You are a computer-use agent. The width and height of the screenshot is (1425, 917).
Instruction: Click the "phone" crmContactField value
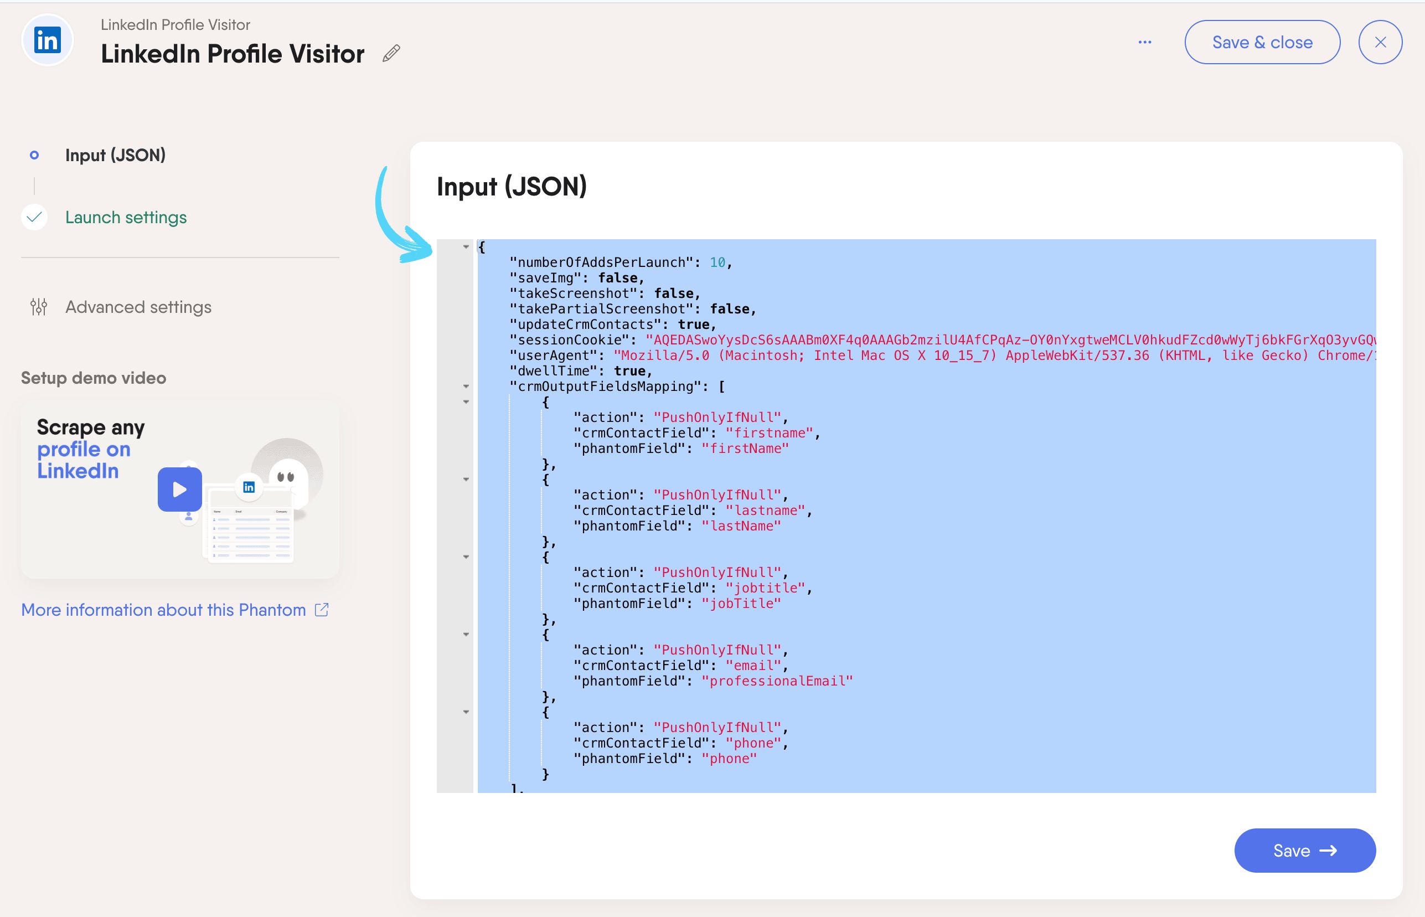pos(753,743)
